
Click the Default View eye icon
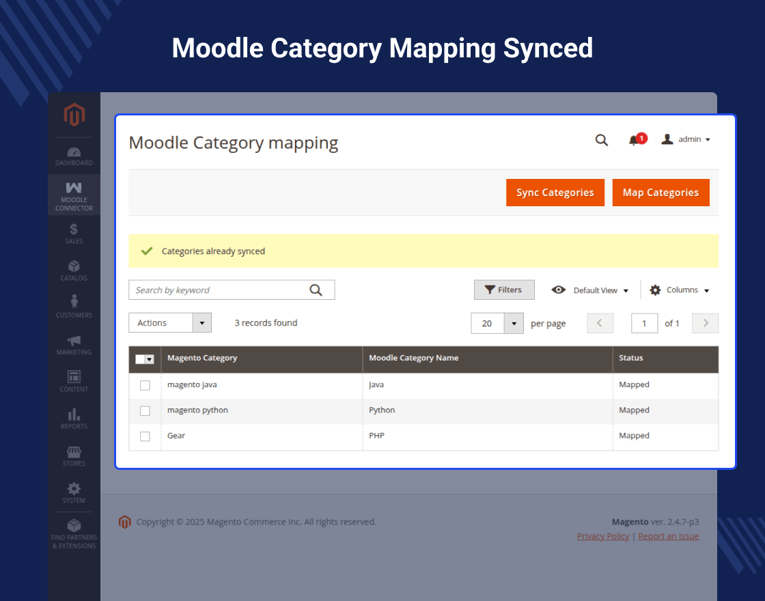[559, 290]
